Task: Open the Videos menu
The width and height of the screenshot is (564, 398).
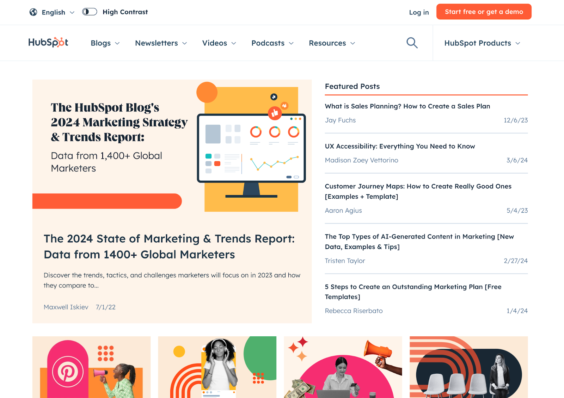Action: click(x=219, y=43)
